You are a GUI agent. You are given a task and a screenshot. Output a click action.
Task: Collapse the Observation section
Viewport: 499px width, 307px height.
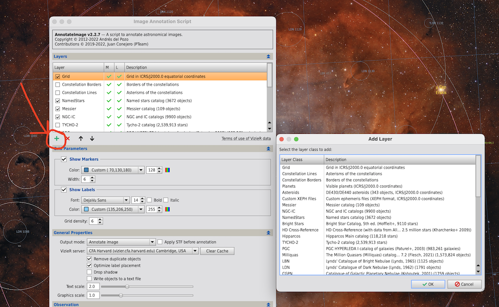click(269, 305)
